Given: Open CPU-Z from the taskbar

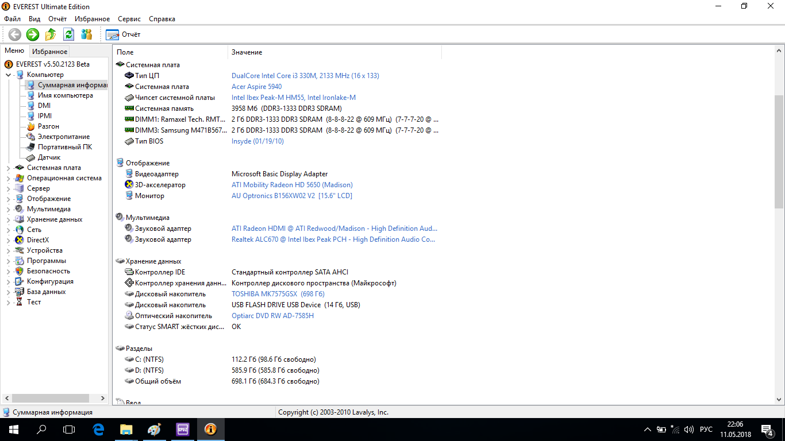Looking at the screenshot, I should click(x=183, y=429).
